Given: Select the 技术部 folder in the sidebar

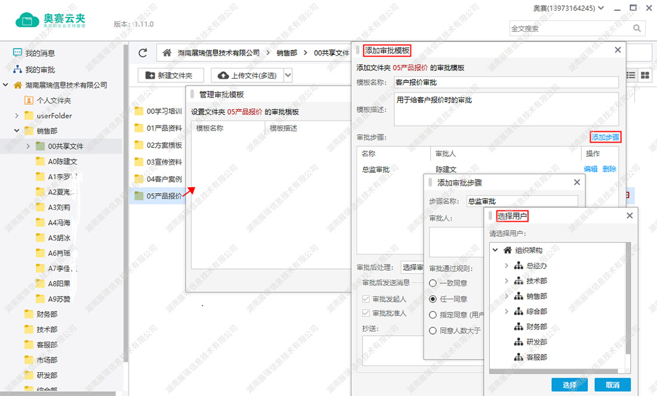Looking at the screenshot, I should pyautogui.click(x=47, y=329).
